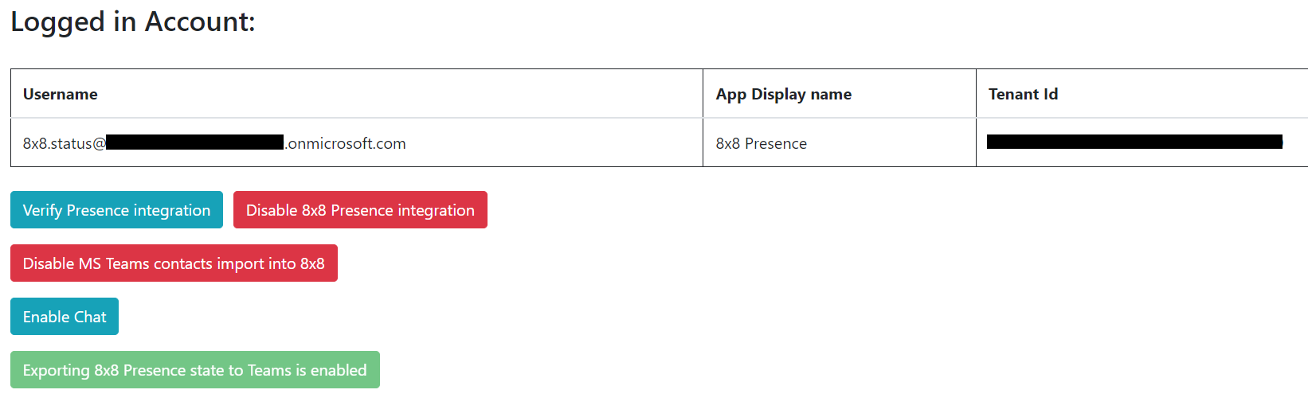Click the redacted Tenant Id value
The image size is (1308, 417).
tap(1134, 142)
